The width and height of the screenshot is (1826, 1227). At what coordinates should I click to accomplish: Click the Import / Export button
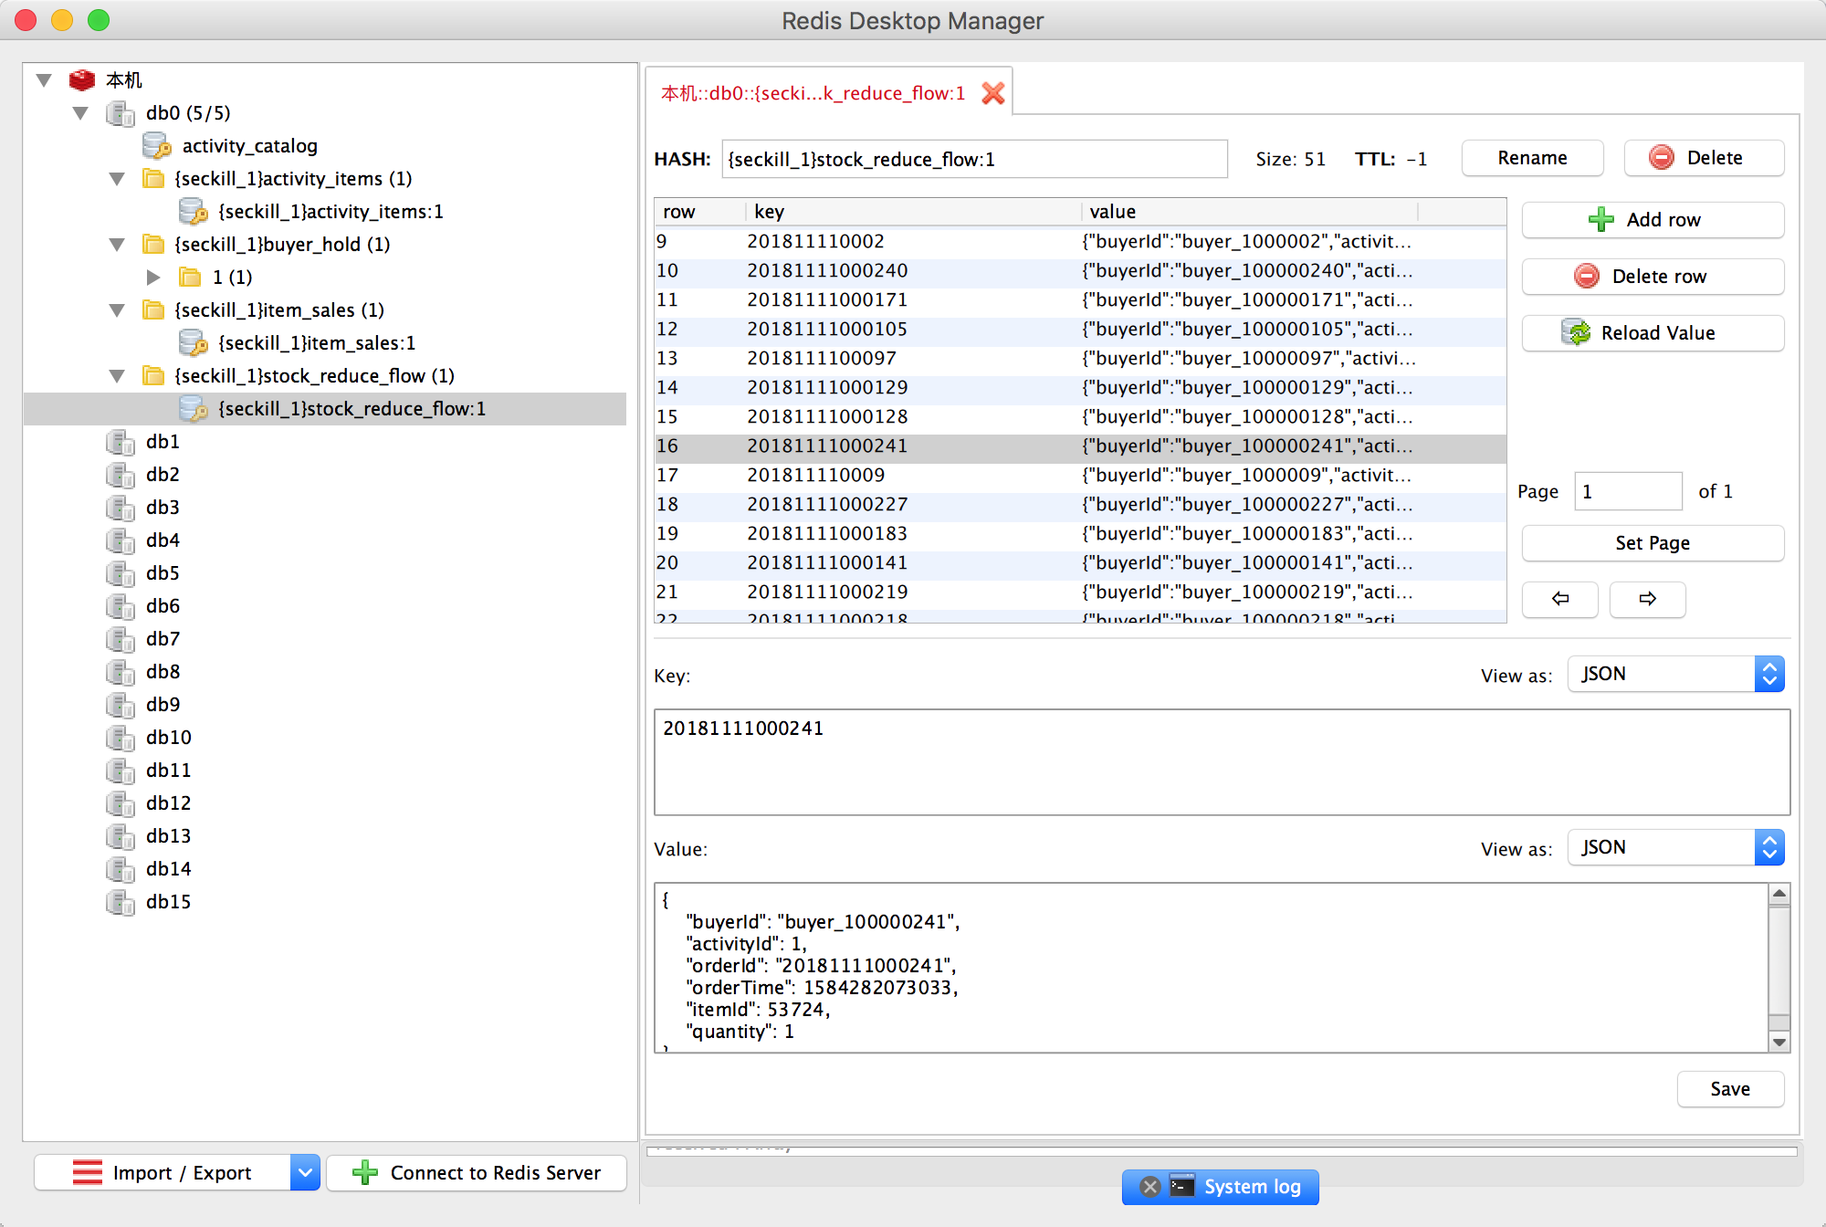(163, 1172)
